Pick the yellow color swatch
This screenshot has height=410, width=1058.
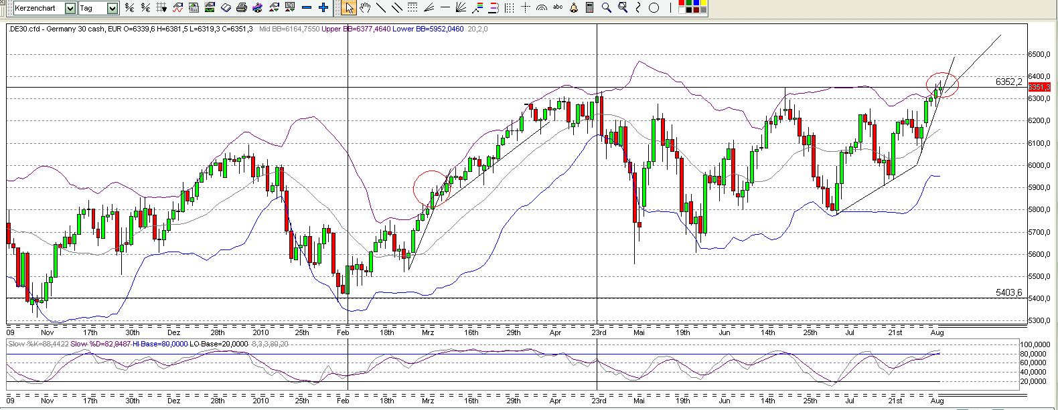[704, 3]
